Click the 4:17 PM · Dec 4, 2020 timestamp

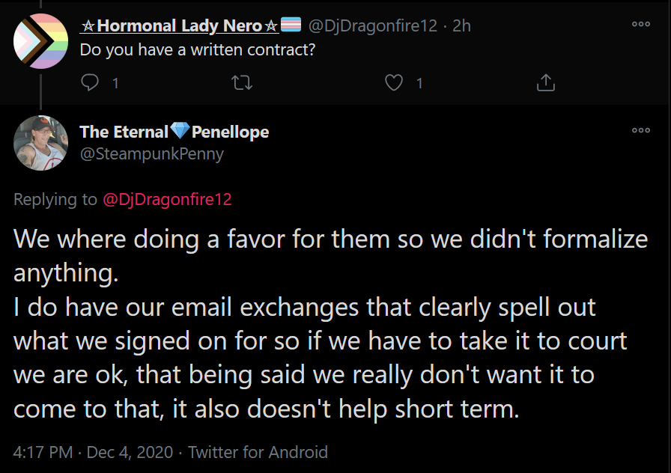point(94,452)
